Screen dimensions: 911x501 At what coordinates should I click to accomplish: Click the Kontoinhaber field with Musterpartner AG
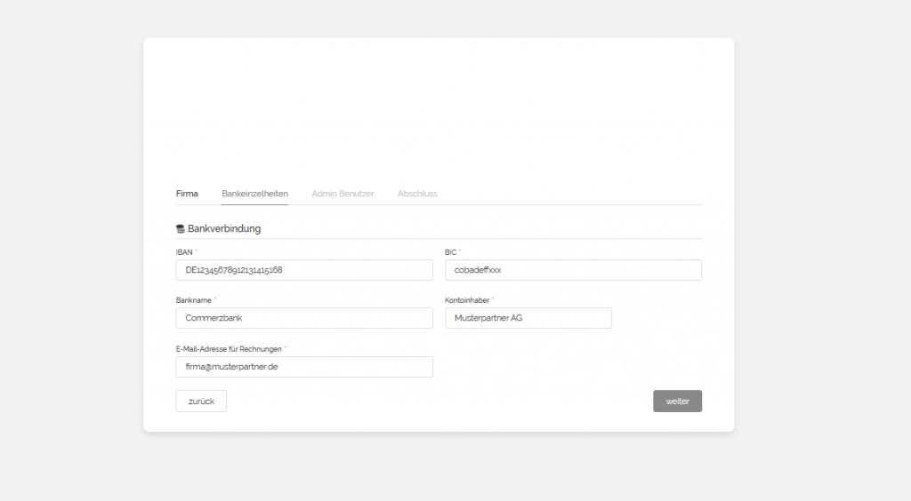528,318
